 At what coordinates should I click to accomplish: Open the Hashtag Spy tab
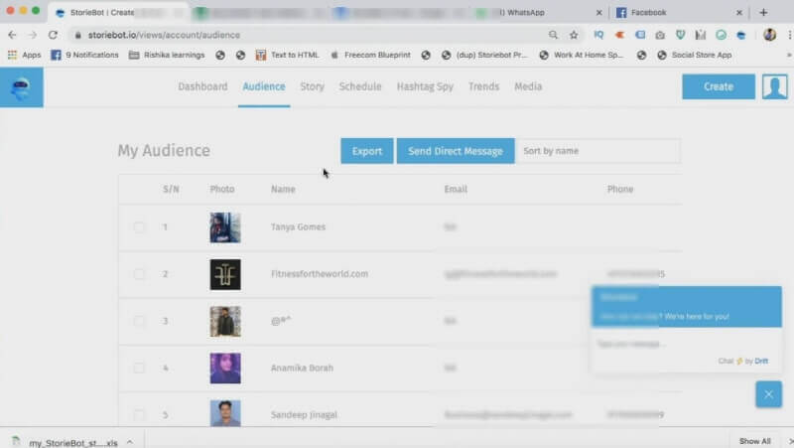point(425,86)
